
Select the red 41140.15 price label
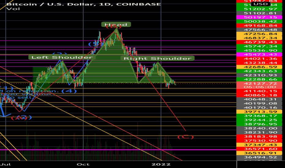259,91
